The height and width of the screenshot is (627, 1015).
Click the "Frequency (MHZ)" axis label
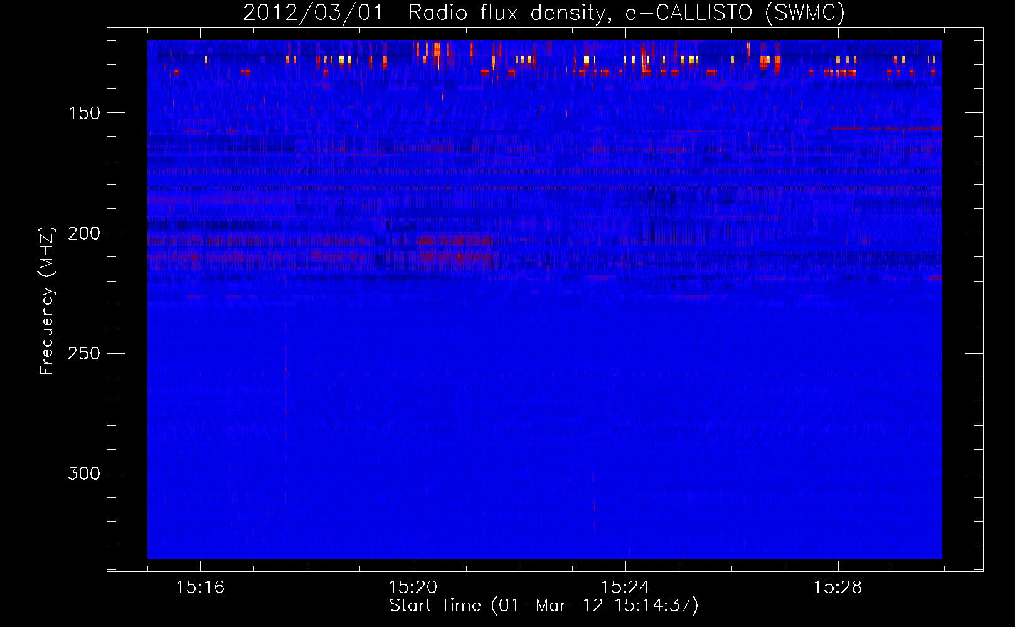coord(46,300)
